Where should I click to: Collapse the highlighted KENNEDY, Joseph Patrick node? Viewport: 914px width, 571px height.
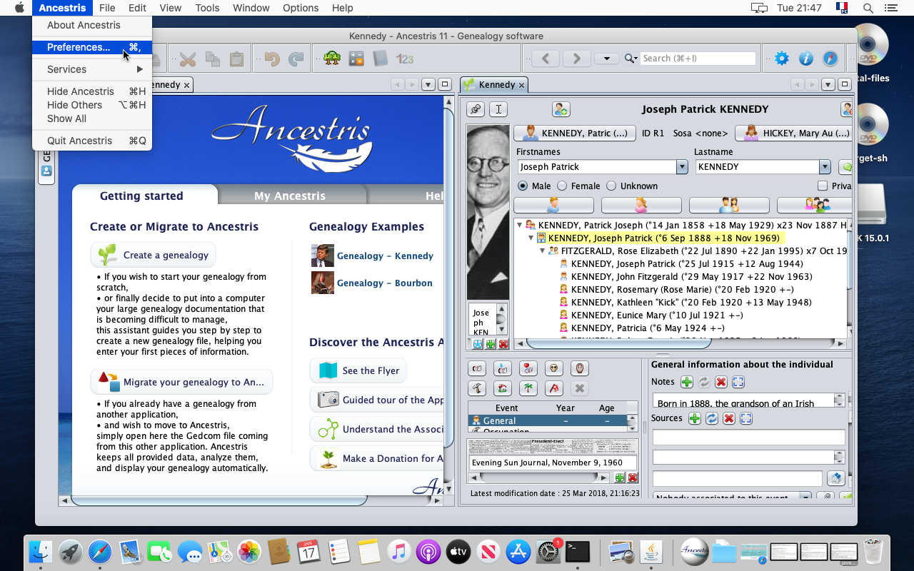531,238
